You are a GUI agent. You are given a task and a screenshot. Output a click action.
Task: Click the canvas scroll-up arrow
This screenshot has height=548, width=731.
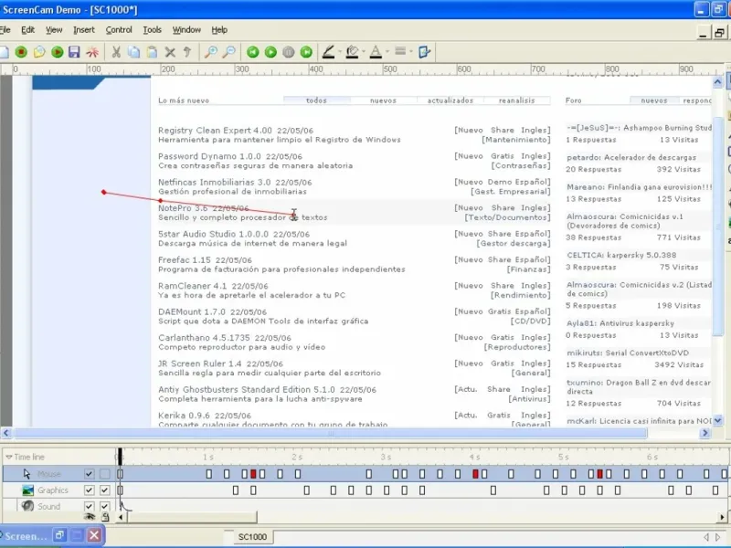(717, 82)
